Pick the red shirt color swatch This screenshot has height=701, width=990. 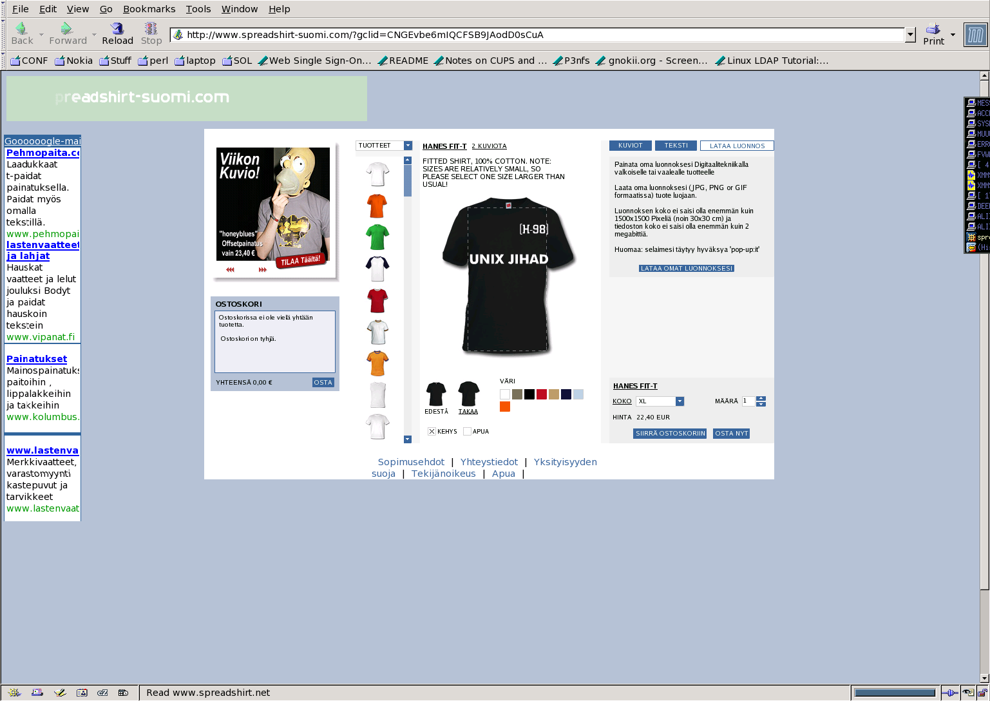pyautogui.click(x=542, y=394)
